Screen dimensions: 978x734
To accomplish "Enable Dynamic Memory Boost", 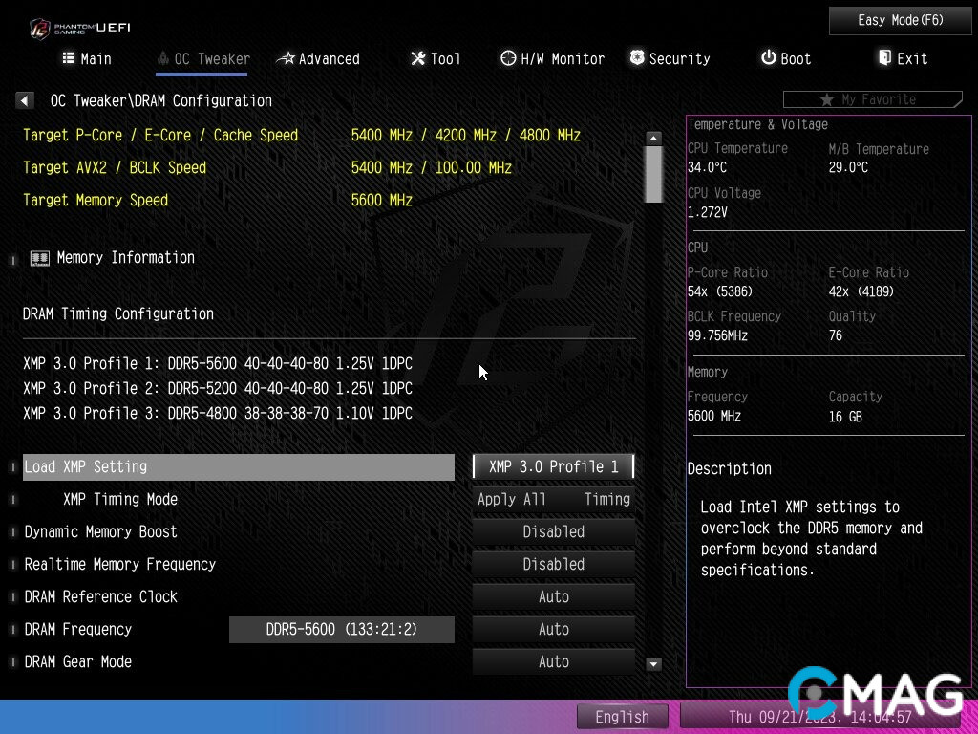I will [x=553, y=531].
